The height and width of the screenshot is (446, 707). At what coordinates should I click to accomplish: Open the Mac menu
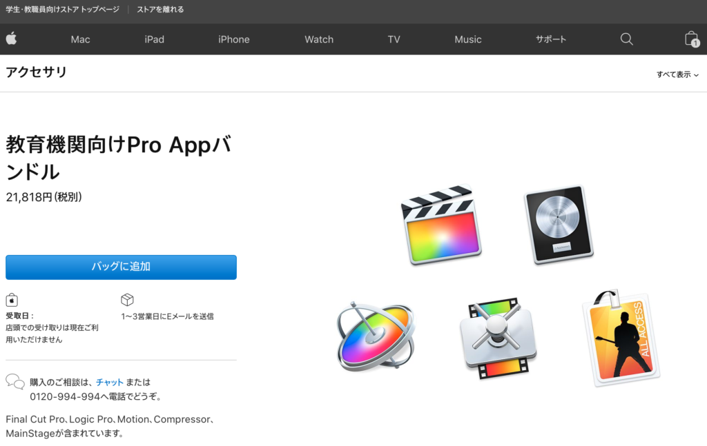coord(80,39)
